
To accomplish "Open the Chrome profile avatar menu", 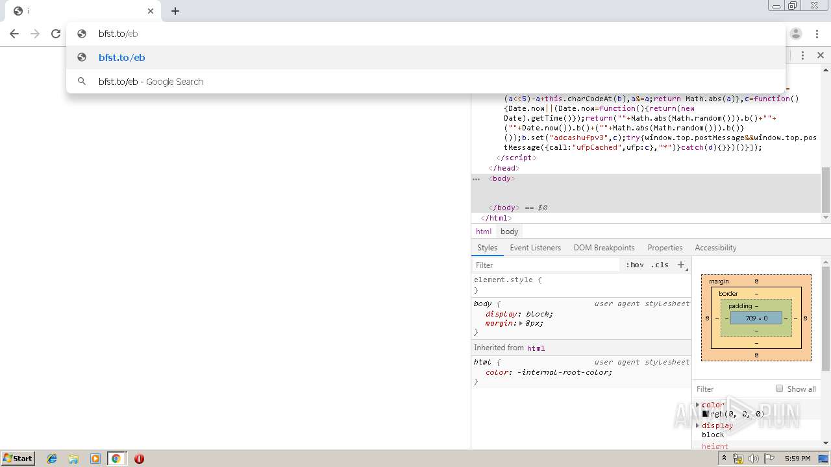I will [796, 34].
